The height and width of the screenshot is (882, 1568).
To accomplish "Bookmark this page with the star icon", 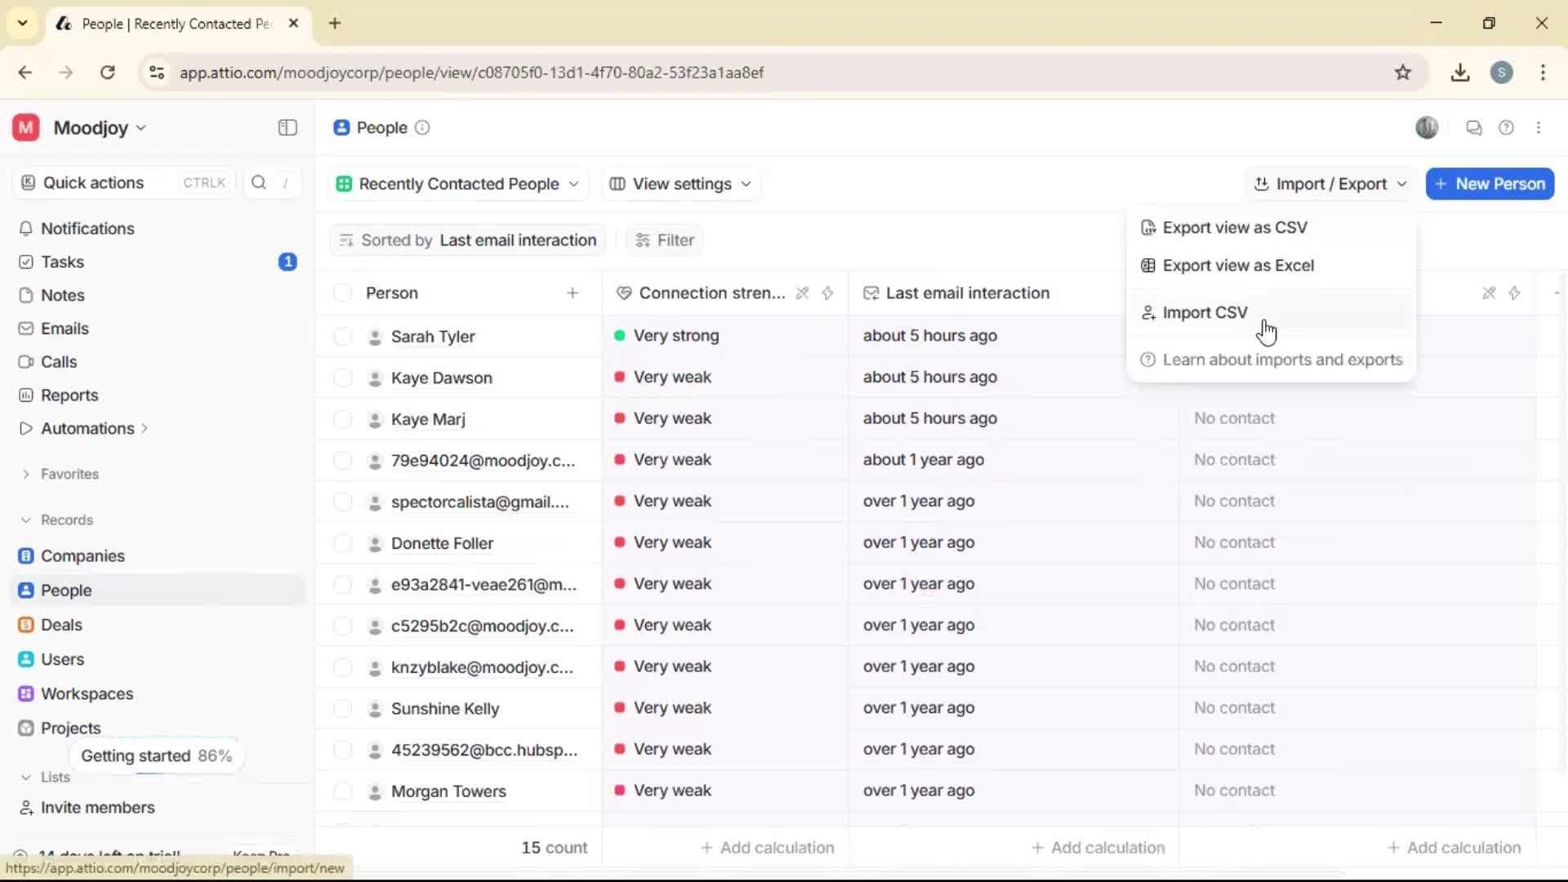I will point(1402,73).
